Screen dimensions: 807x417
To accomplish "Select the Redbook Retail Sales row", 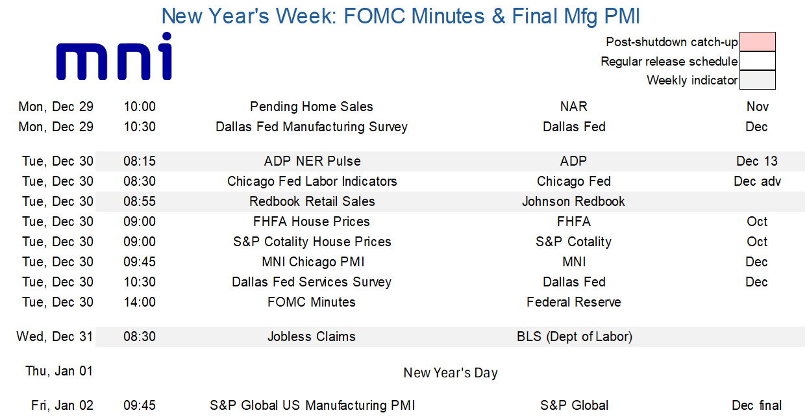I will 312,201.
